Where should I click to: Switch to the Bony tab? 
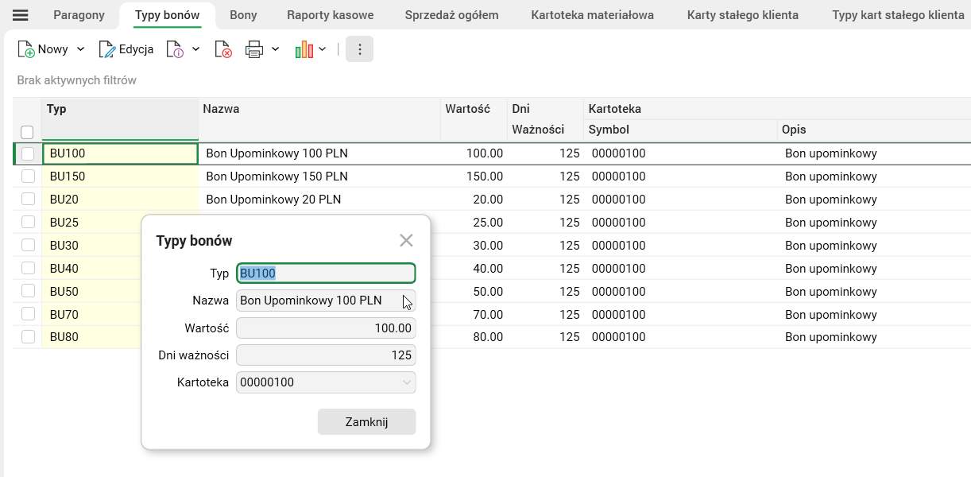243,14
